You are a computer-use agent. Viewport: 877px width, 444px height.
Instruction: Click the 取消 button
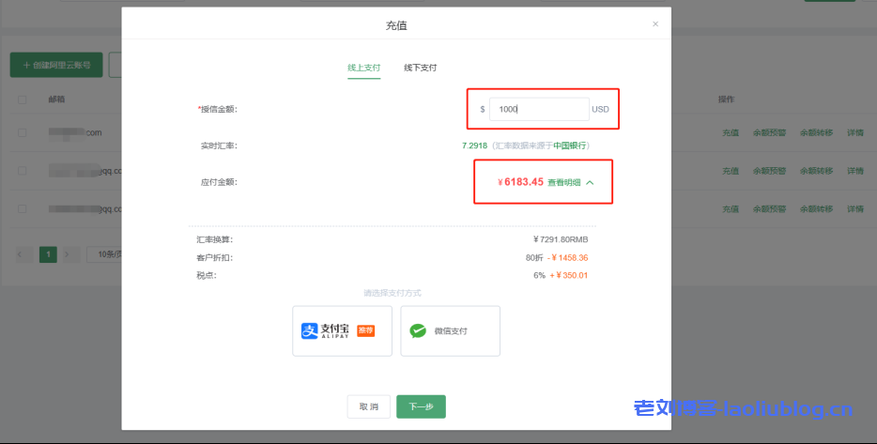coord(368,406)
